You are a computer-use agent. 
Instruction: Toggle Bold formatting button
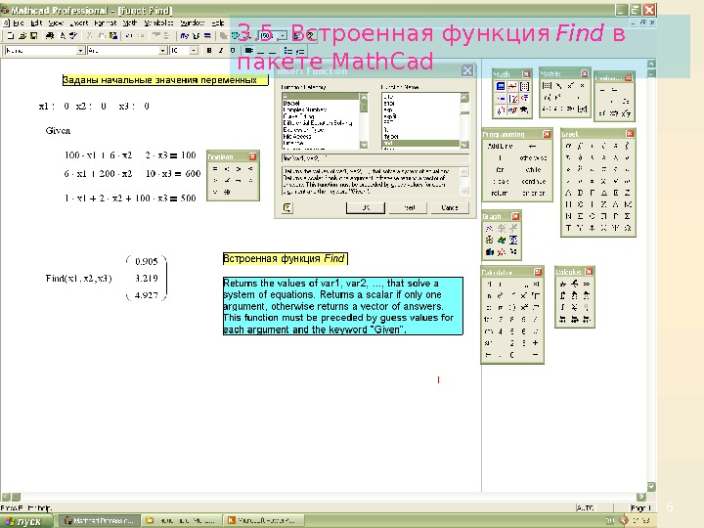[x=209, y=51]
